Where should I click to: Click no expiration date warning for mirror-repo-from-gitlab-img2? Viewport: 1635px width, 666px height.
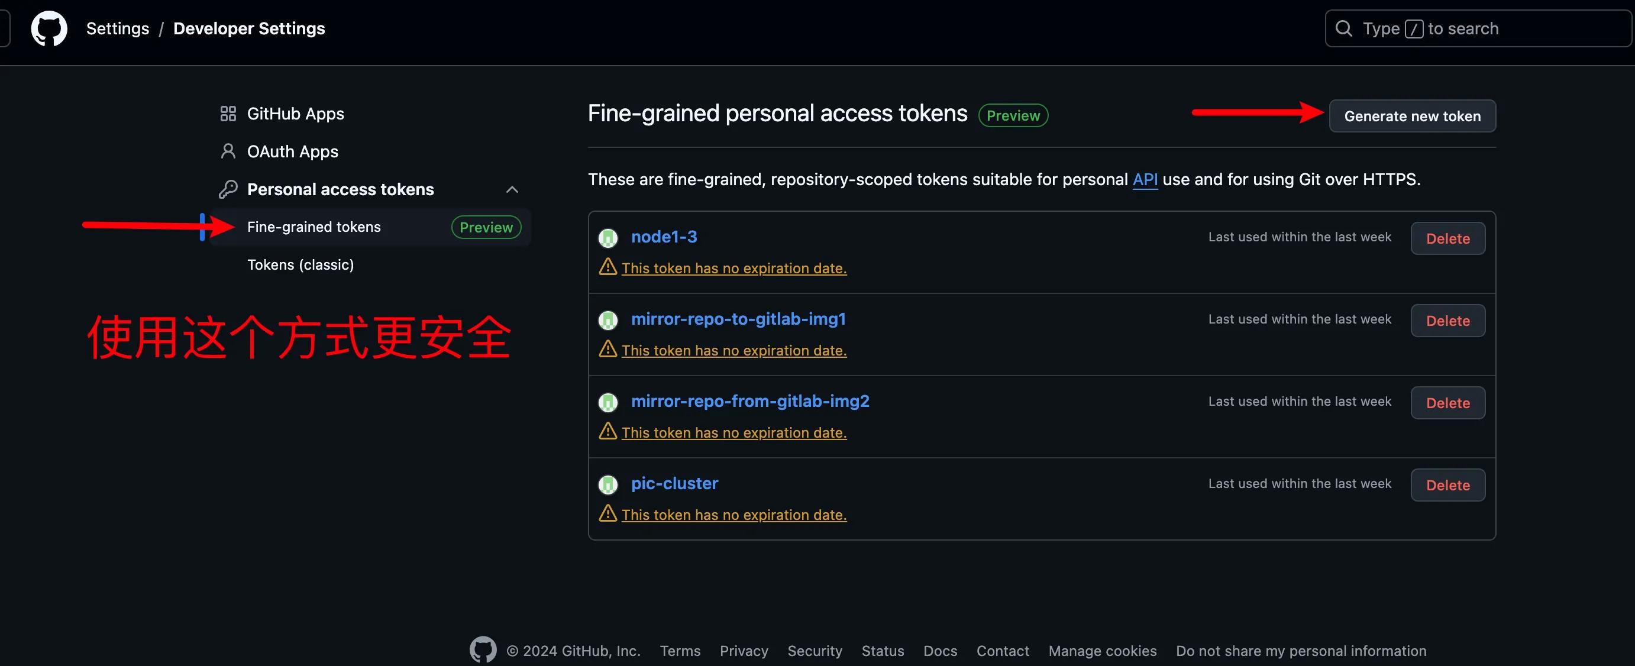(x=734, y=433)
